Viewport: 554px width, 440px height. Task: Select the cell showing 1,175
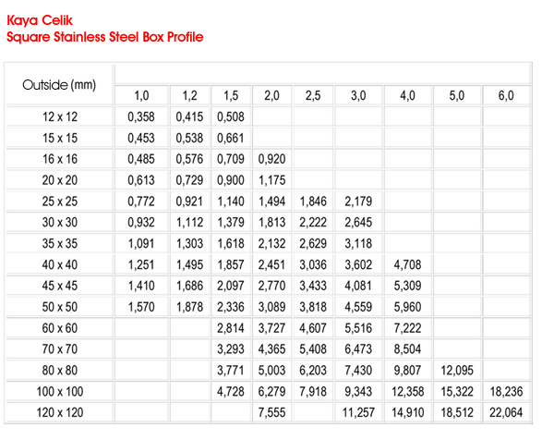pos(271,180)
